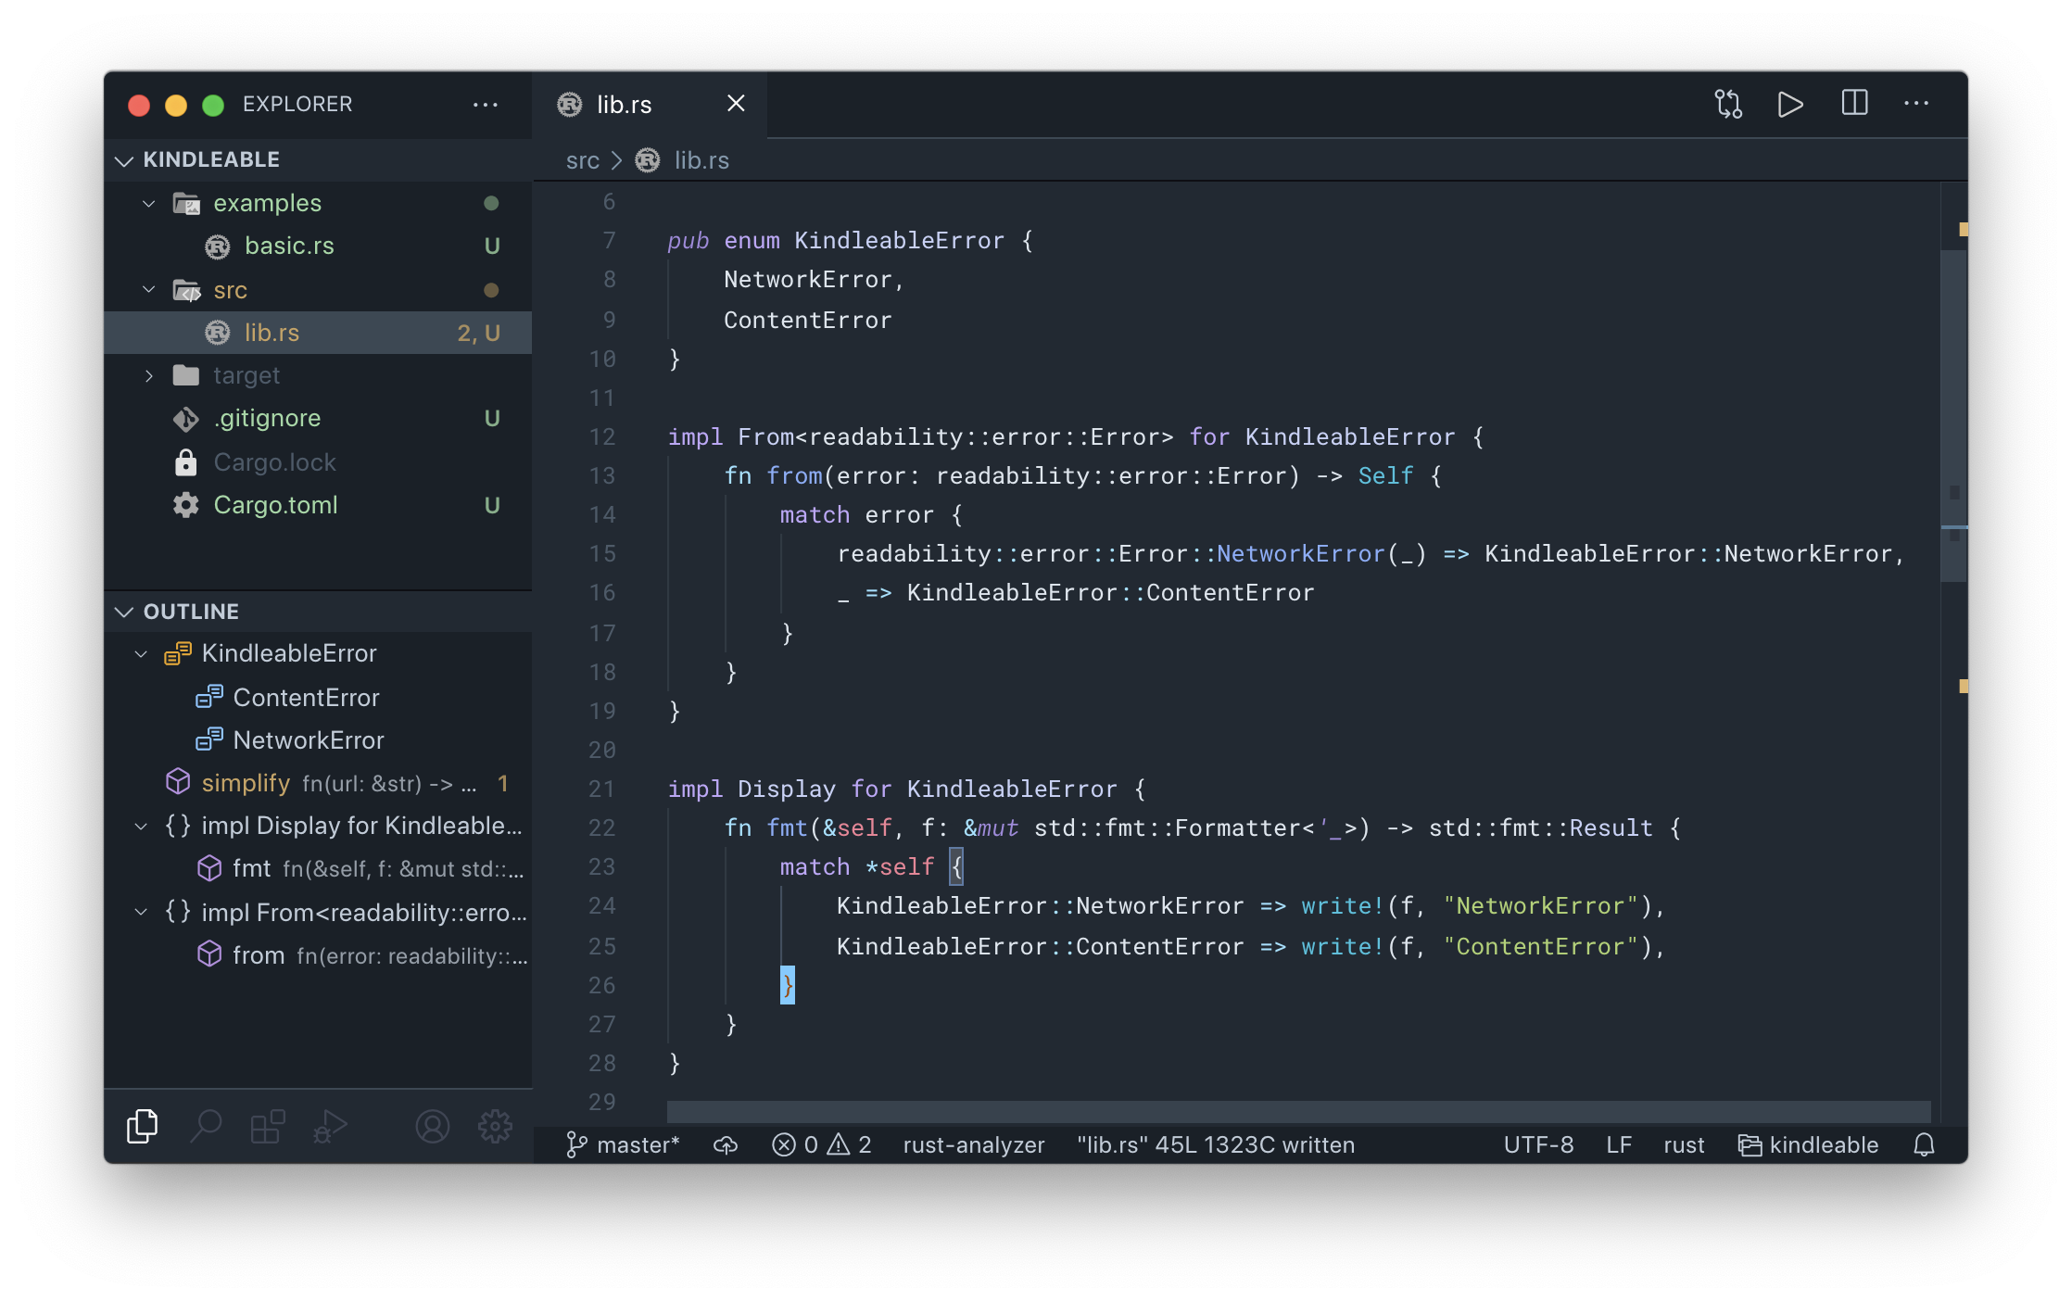Click the errors and warnings count

coord(821,1145)
